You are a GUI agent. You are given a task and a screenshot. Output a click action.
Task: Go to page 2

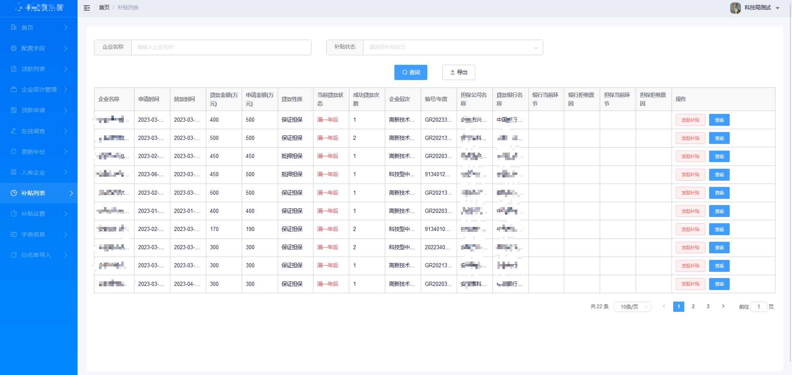coord(693,307)
